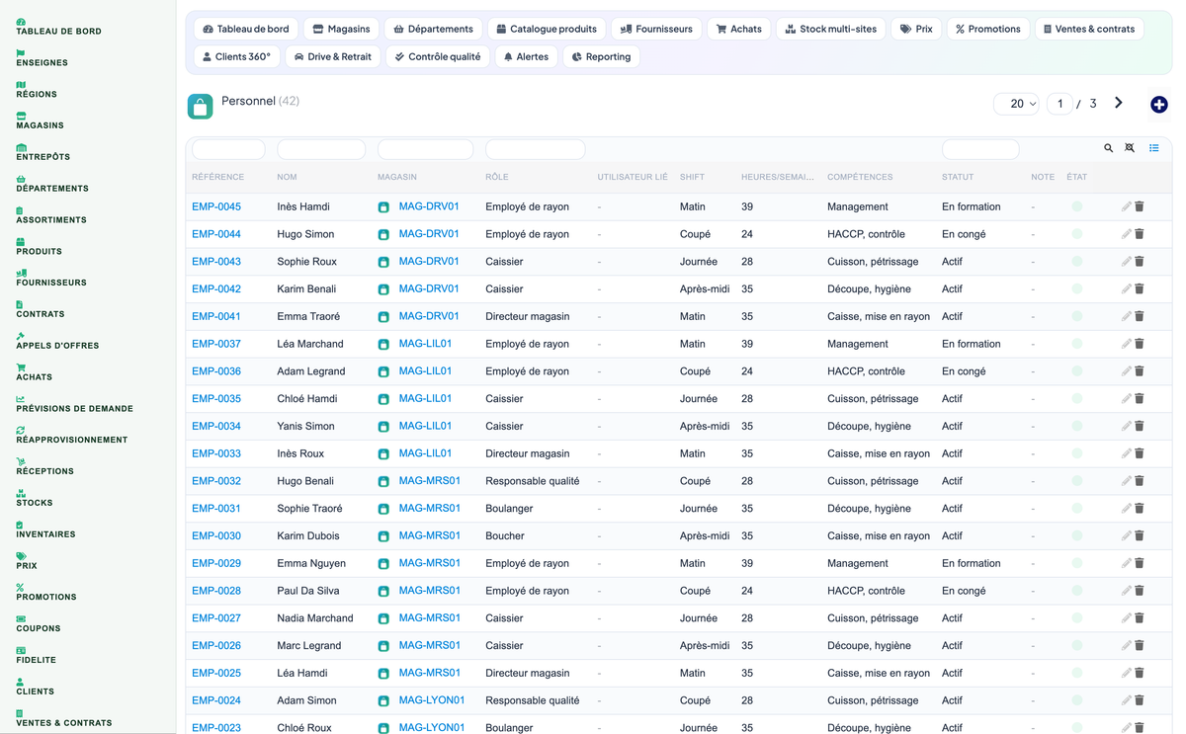The height and width of the screenshot is (734, 1186).
Task: Click the page number input showing 1
Action: tap(1059, 104)
